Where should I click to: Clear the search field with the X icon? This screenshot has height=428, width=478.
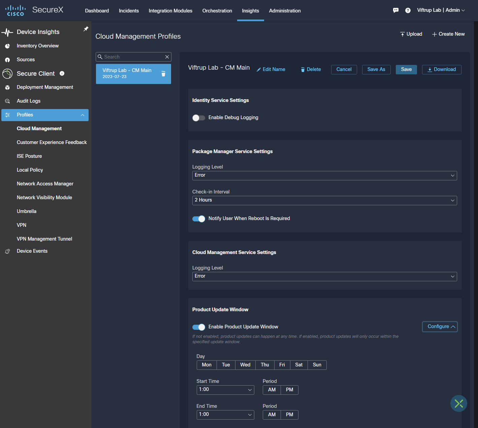click(167, 57)
